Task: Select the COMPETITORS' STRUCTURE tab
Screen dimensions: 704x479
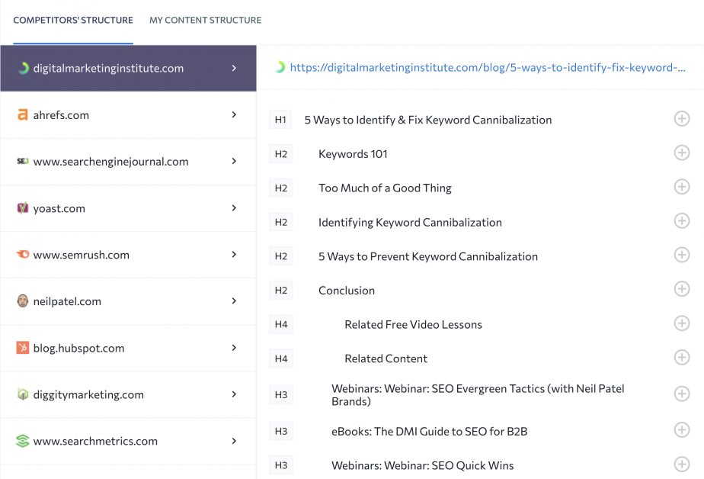Action: tap(73, 21)
